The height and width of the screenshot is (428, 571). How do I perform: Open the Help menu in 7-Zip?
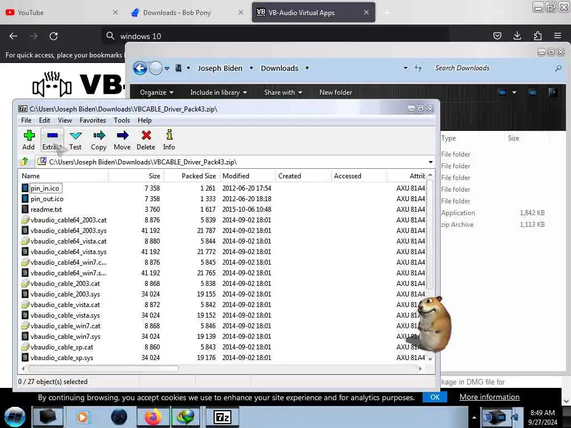click(144, 120)
